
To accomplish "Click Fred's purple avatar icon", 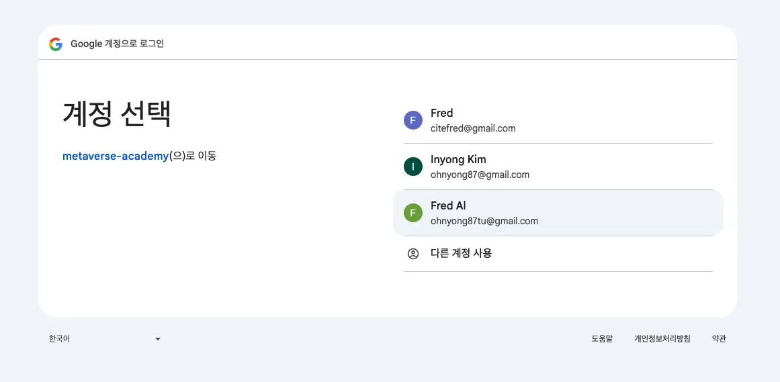I will pos(413,121).
